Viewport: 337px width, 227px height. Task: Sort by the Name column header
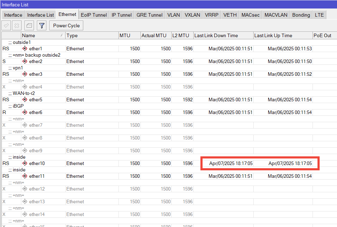pyautogui.click(x=43, y=36)
